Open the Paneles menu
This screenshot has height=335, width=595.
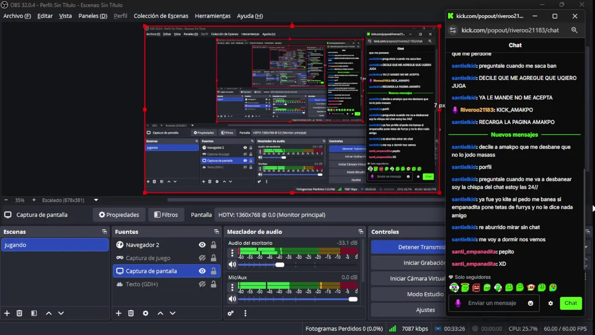[x=93, y=16]
